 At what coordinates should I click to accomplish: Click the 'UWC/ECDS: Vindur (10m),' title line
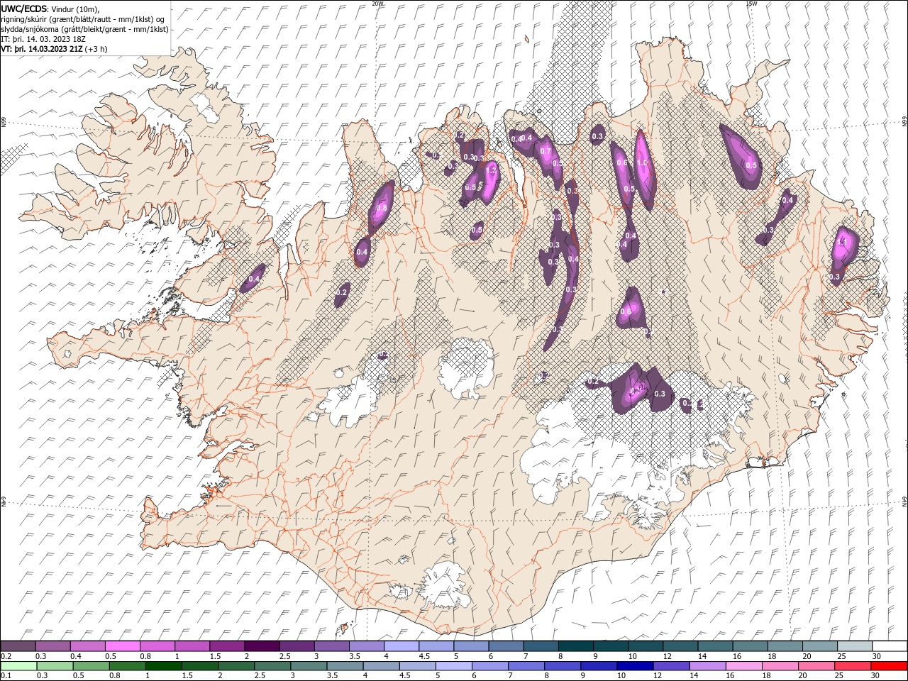(50, 9)
